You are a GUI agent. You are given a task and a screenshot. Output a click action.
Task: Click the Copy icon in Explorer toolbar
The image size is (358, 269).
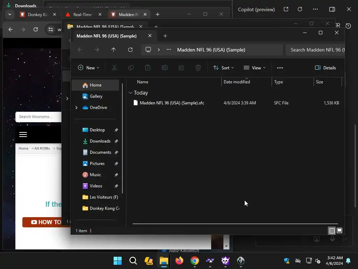coord(131,68)
